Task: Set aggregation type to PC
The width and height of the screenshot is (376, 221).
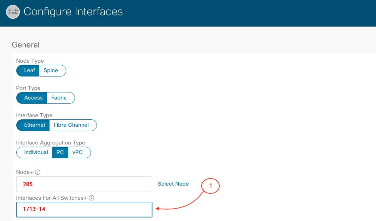Action: point(60,152)
